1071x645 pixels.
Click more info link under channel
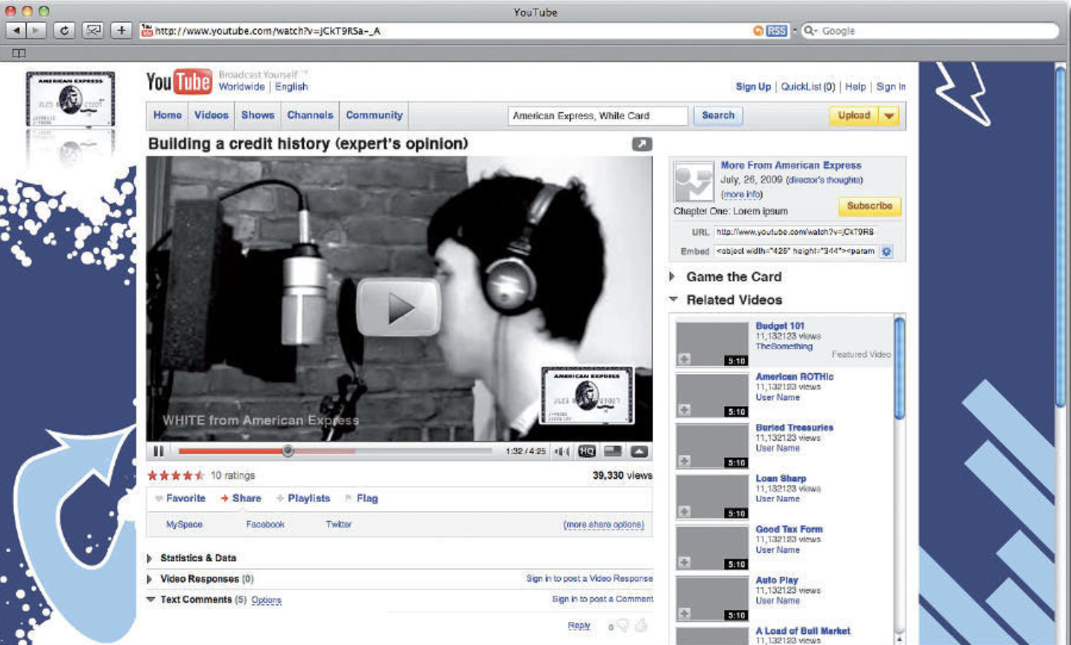[742, 194]
